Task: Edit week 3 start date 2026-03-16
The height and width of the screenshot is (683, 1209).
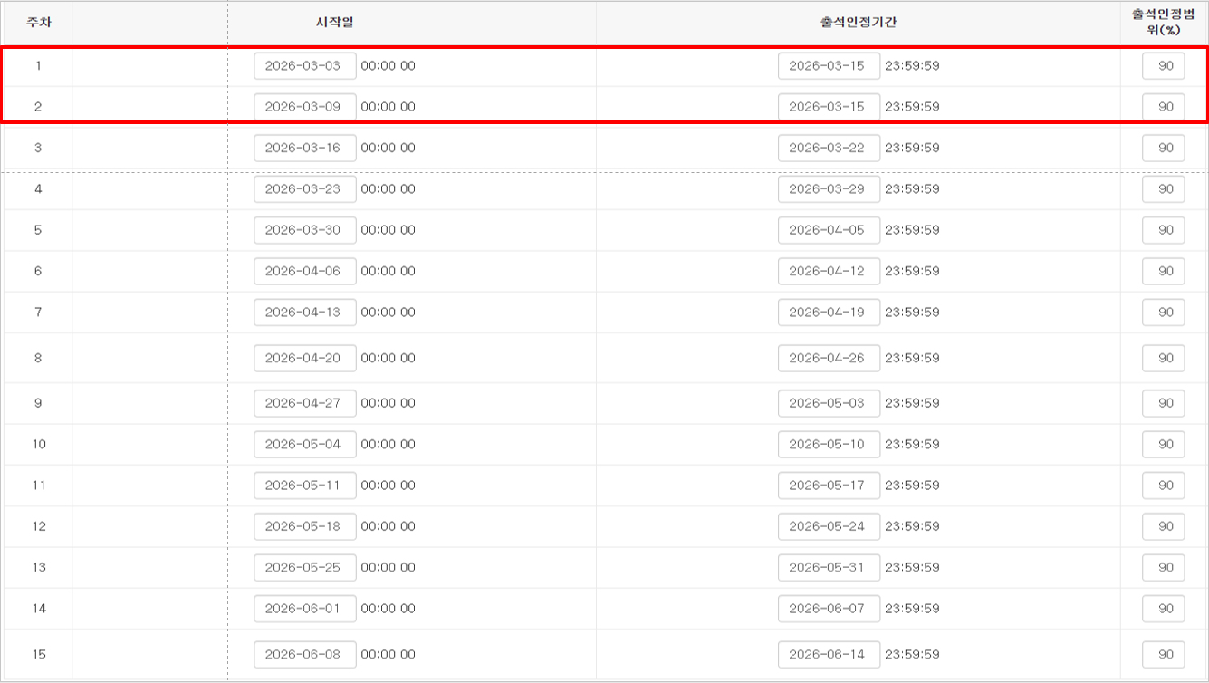Action: tap(304, 148)
